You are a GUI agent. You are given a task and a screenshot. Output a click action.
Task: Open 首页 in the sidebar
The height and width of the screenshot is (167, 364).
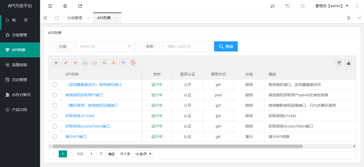[x=20, y=20]
